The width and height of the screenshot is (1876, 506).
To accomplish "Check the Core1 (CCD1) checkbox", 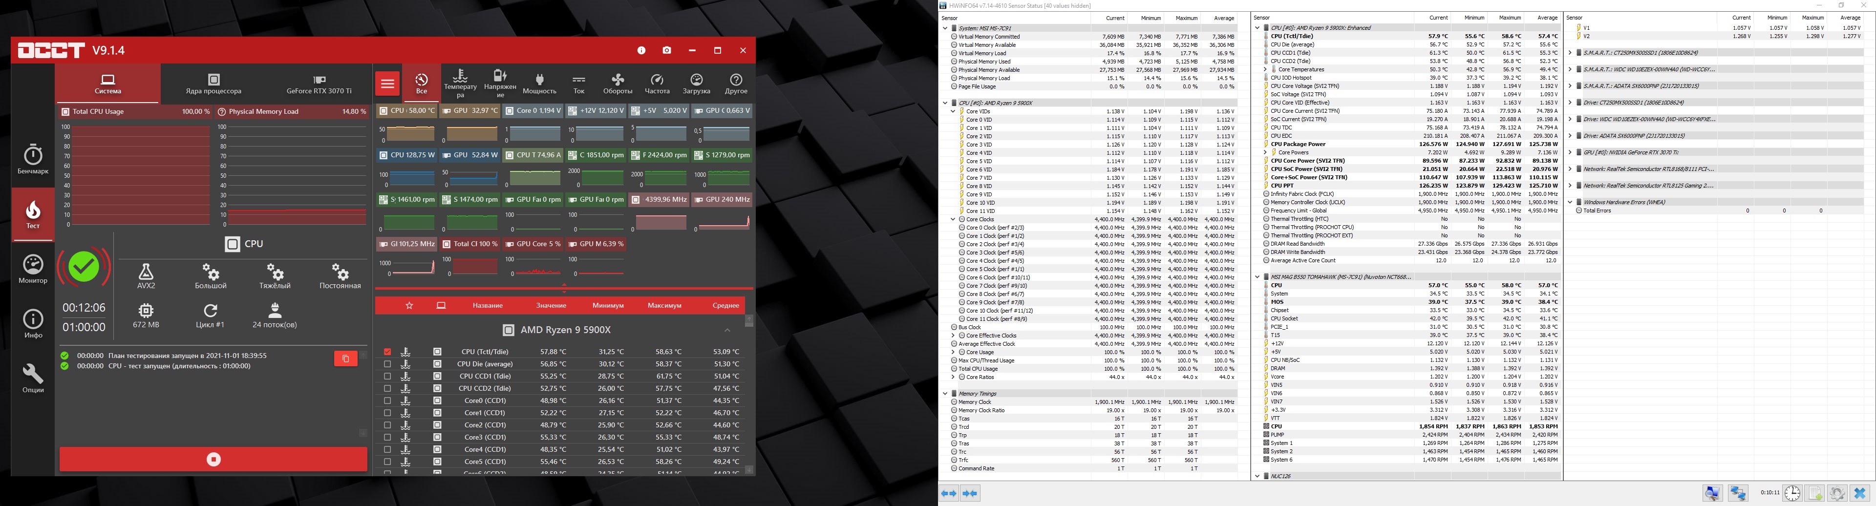I will click(x=387, y=413).
